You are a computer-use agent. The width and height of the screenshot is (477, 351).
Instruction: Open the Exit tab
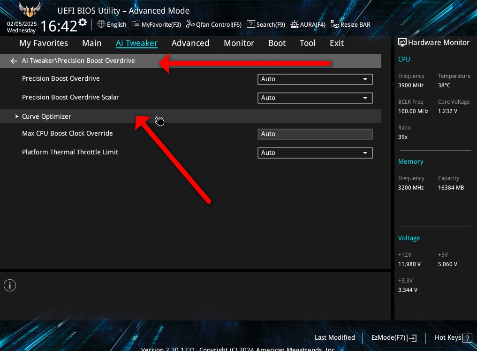click(337, 43)
